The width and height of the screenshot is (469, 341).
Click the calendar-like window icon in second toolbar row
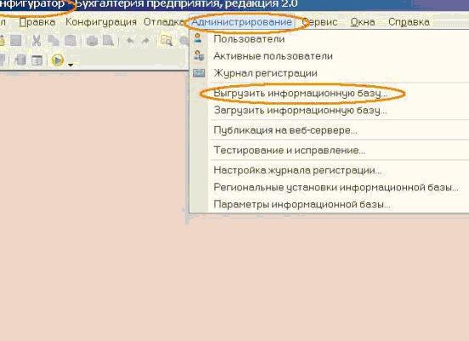coord(37,60)
